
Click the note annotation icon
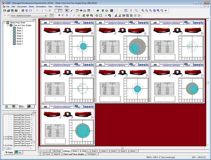tap(77, 10)
